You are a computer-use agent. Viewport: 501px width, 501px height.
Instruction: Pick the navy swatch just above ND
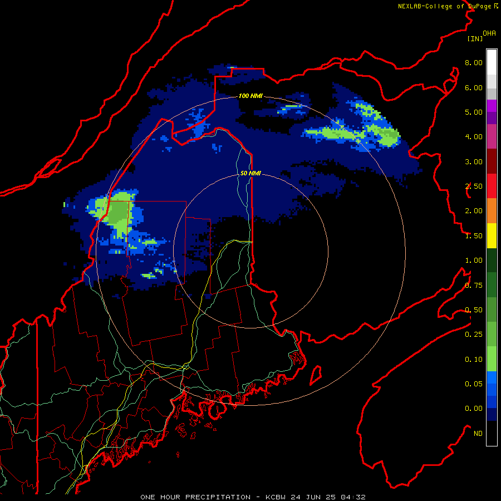pyautogui.click(x=492, y=415)
